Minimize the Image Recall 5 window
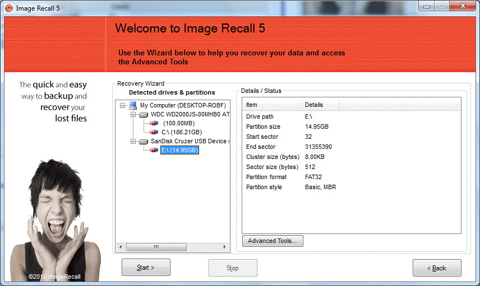 (427, 6)
